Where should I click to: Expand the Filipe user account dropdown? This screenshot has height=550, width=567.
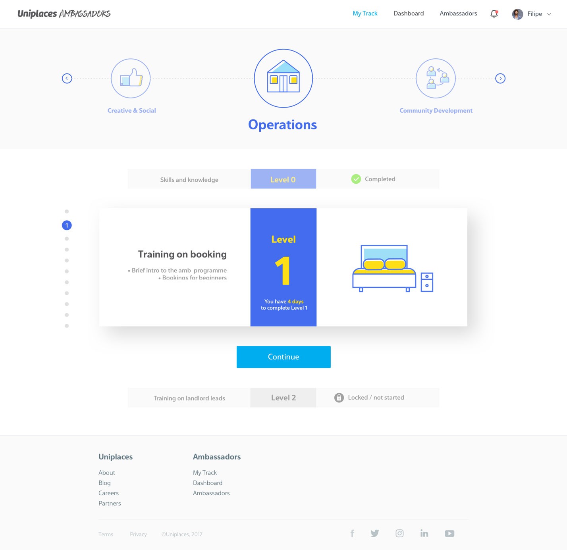point(532,14)
